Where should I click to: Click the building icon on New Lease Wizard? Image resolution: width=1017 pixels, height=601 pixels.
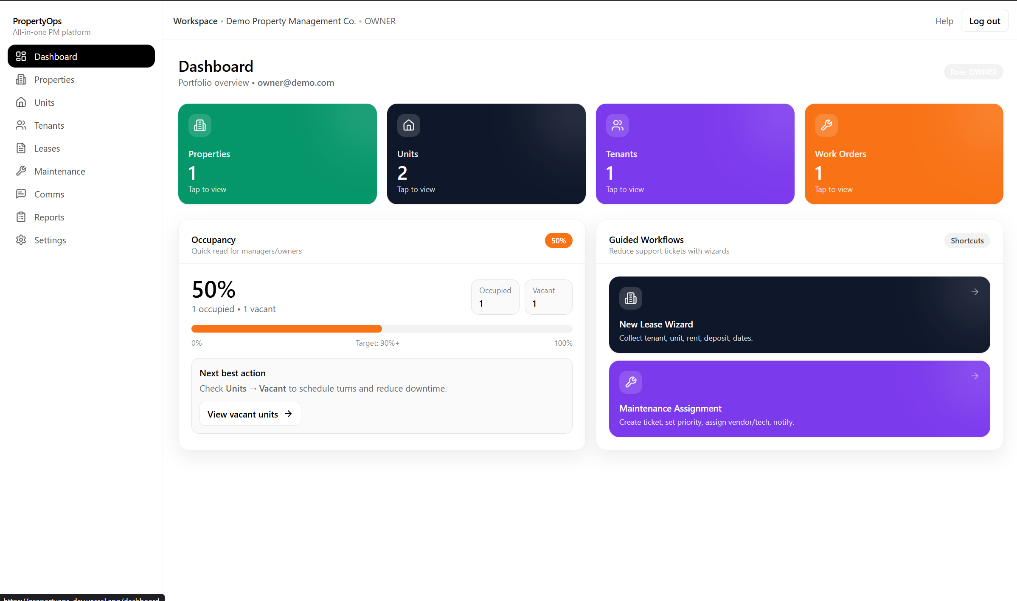pyautogui.click(x=630, y=298)
